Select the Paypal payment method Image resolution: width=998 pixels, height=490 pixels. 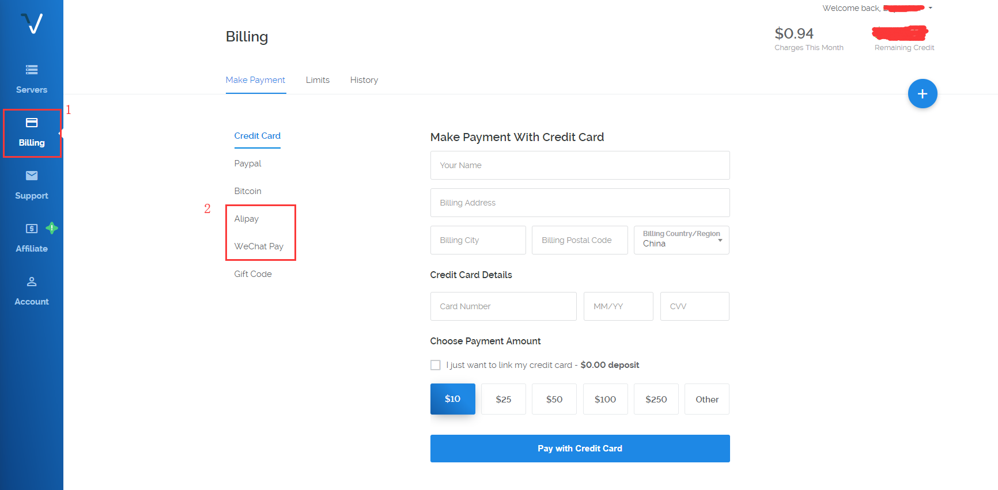(x=248, y=164)
